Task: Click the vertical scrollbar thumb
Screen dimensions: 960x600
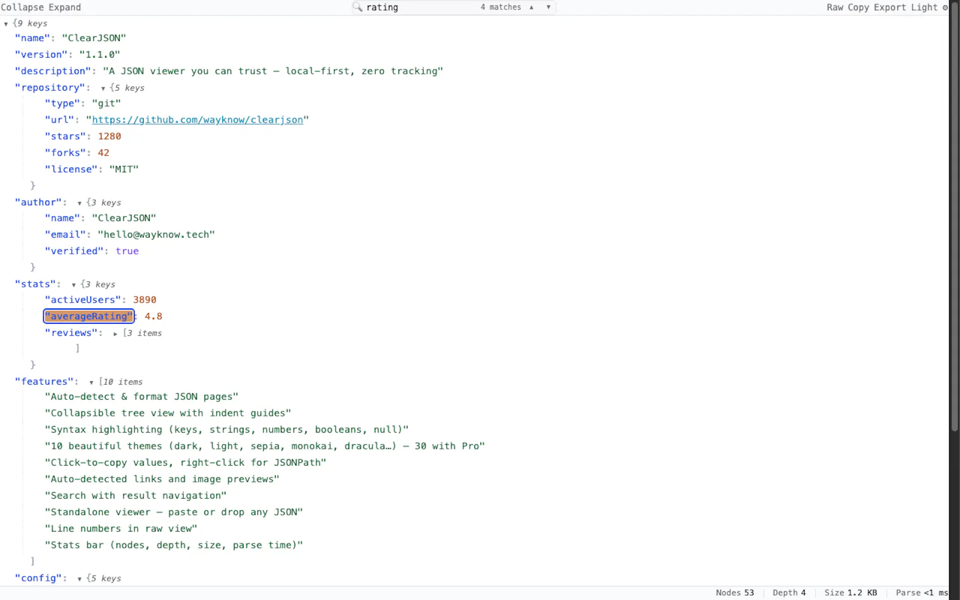Action: 955,216
